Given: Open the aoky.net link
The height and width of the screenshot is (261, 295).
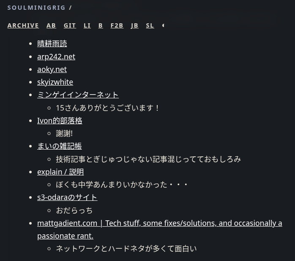Looking at the screenshot, I should click(x=52, y=69).
